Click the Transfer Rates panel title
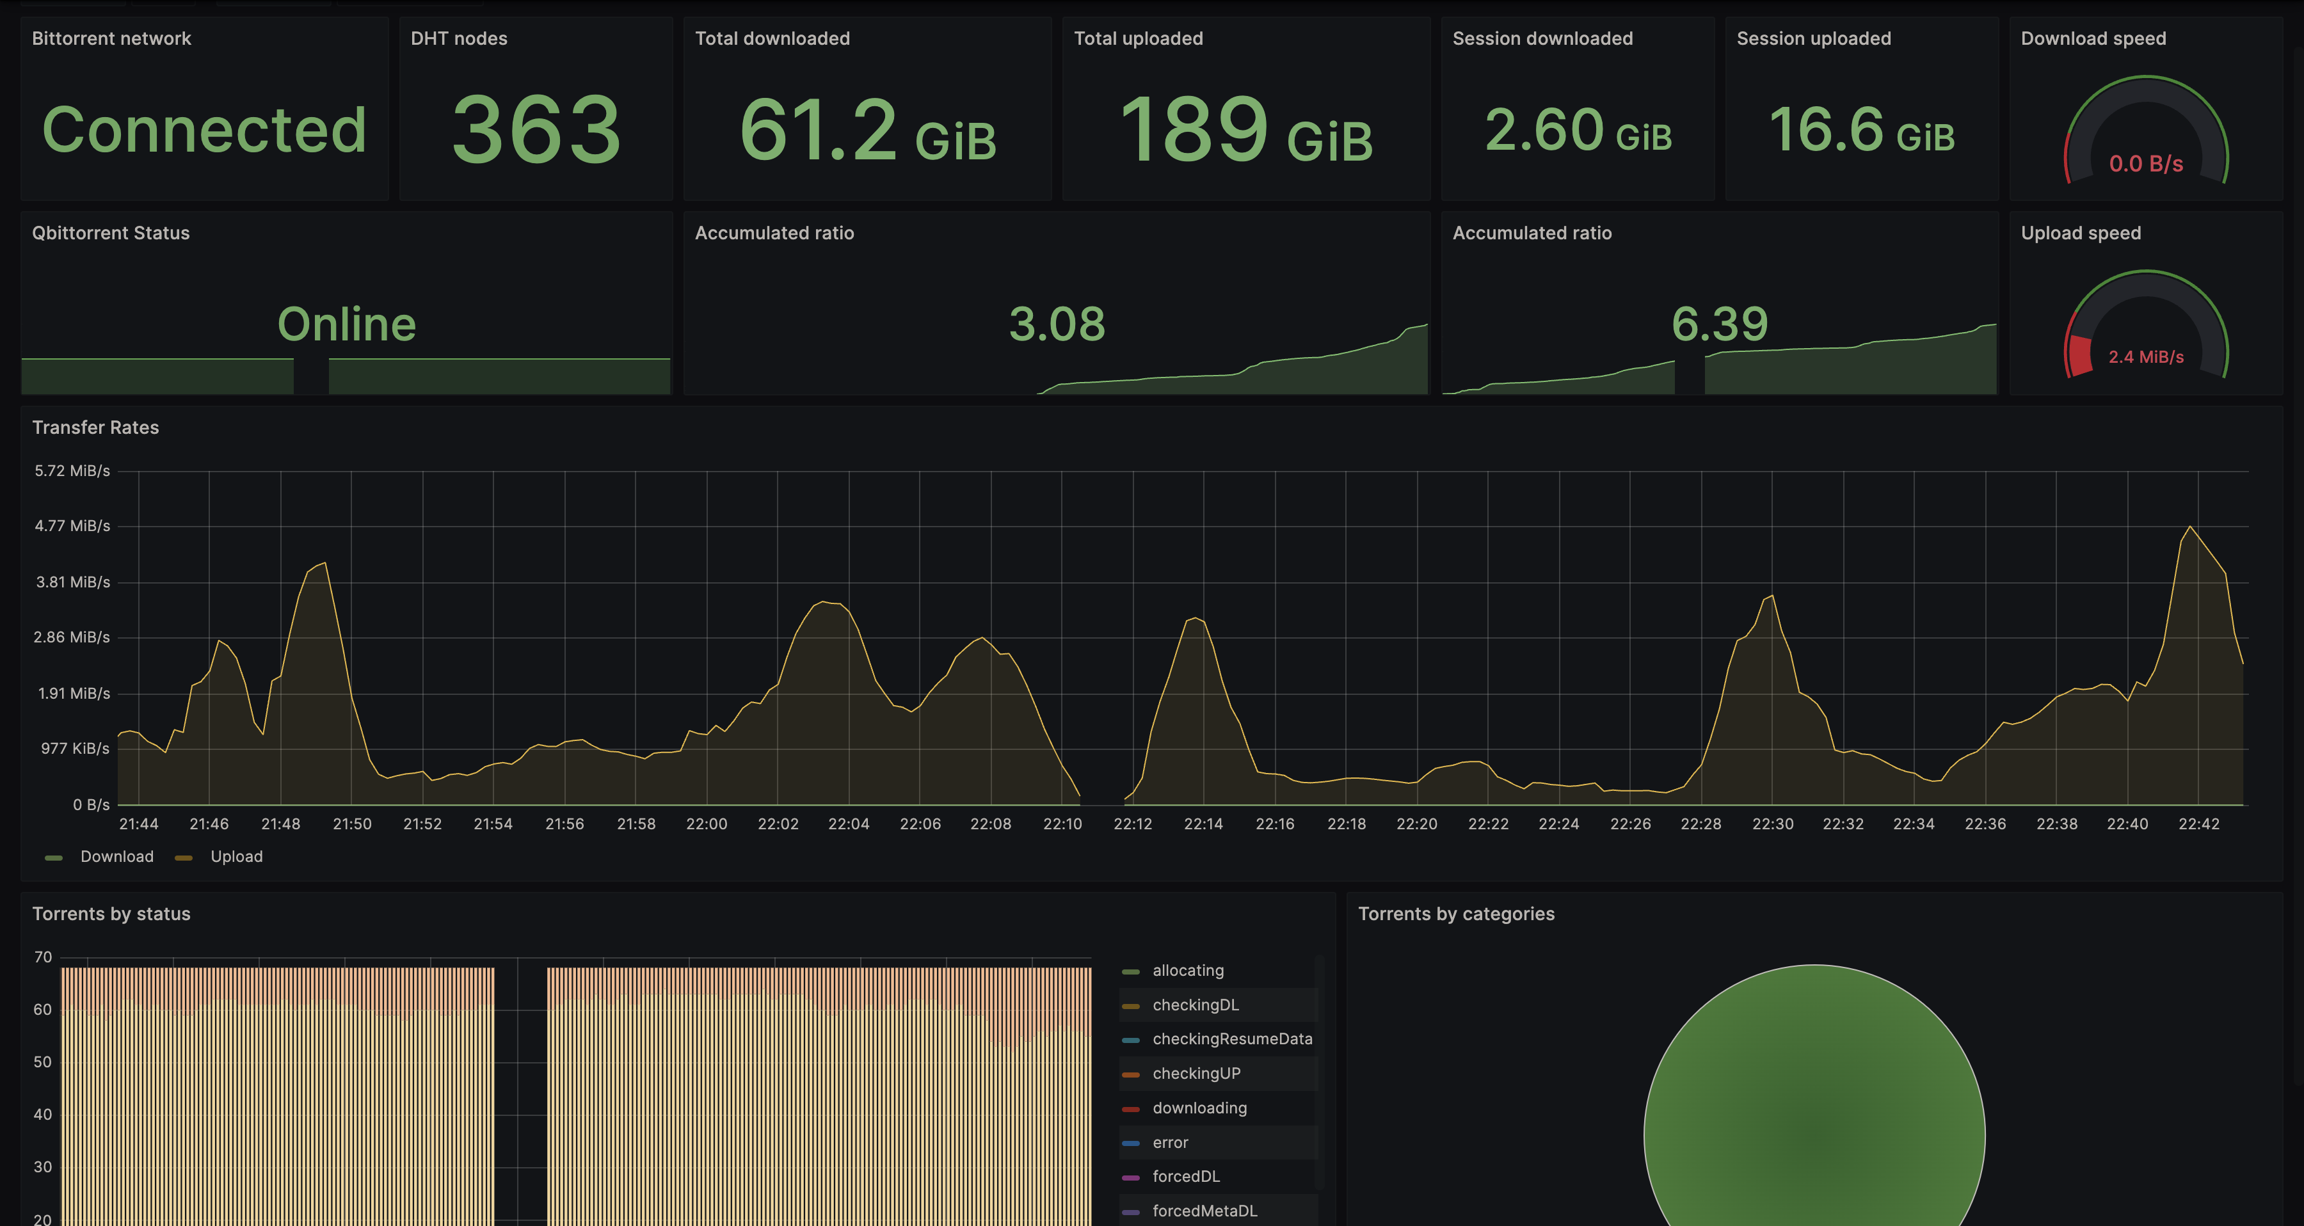The height and width of the screenshot is (1226, 2304). [96, 427]
